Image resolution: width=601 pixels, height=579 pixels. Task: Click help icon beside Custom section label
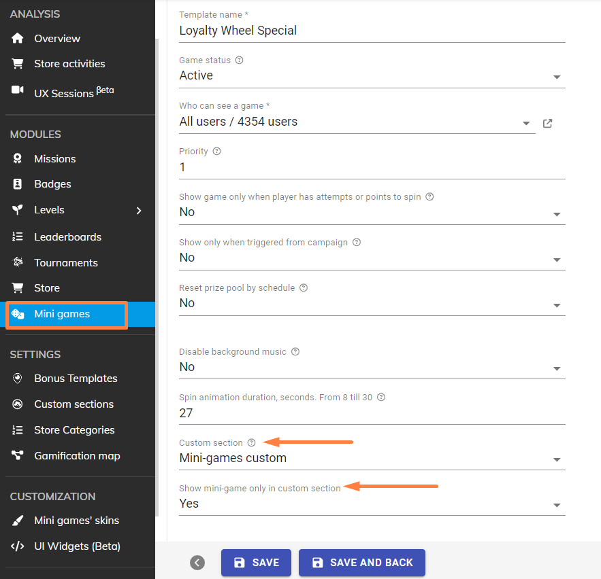point(251,442)
